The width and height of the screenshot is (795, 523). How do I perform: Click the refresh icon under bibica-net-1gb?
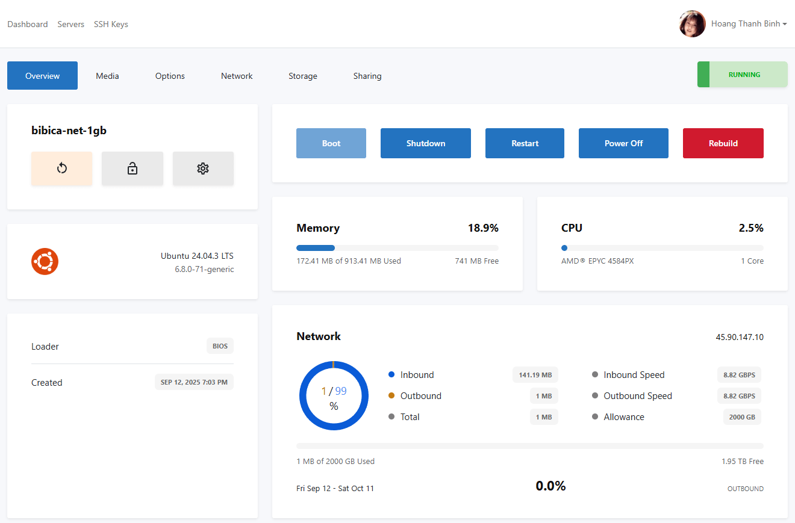click(x=61, y=169)
